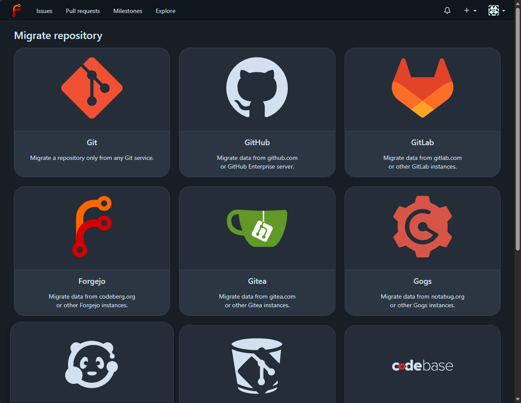521x403 pixels.
Task: Go to Explore in top navigation
Action: point(166,11)
